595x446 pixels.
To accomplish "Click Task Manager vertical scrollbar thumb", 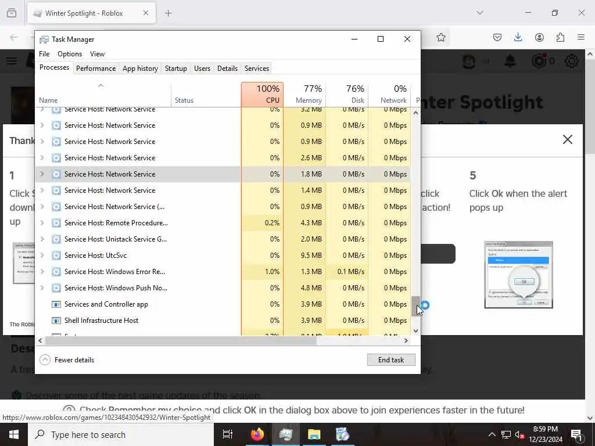I will [x=415, y=306].
